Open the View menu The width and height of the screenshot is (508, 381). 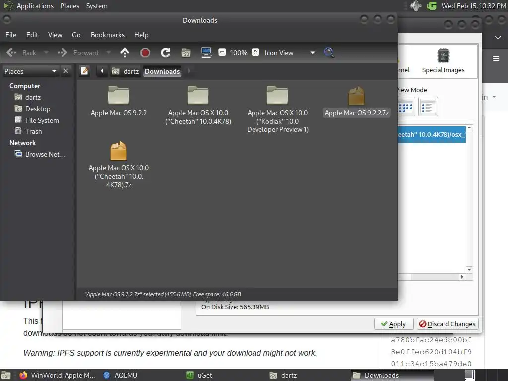55,35
